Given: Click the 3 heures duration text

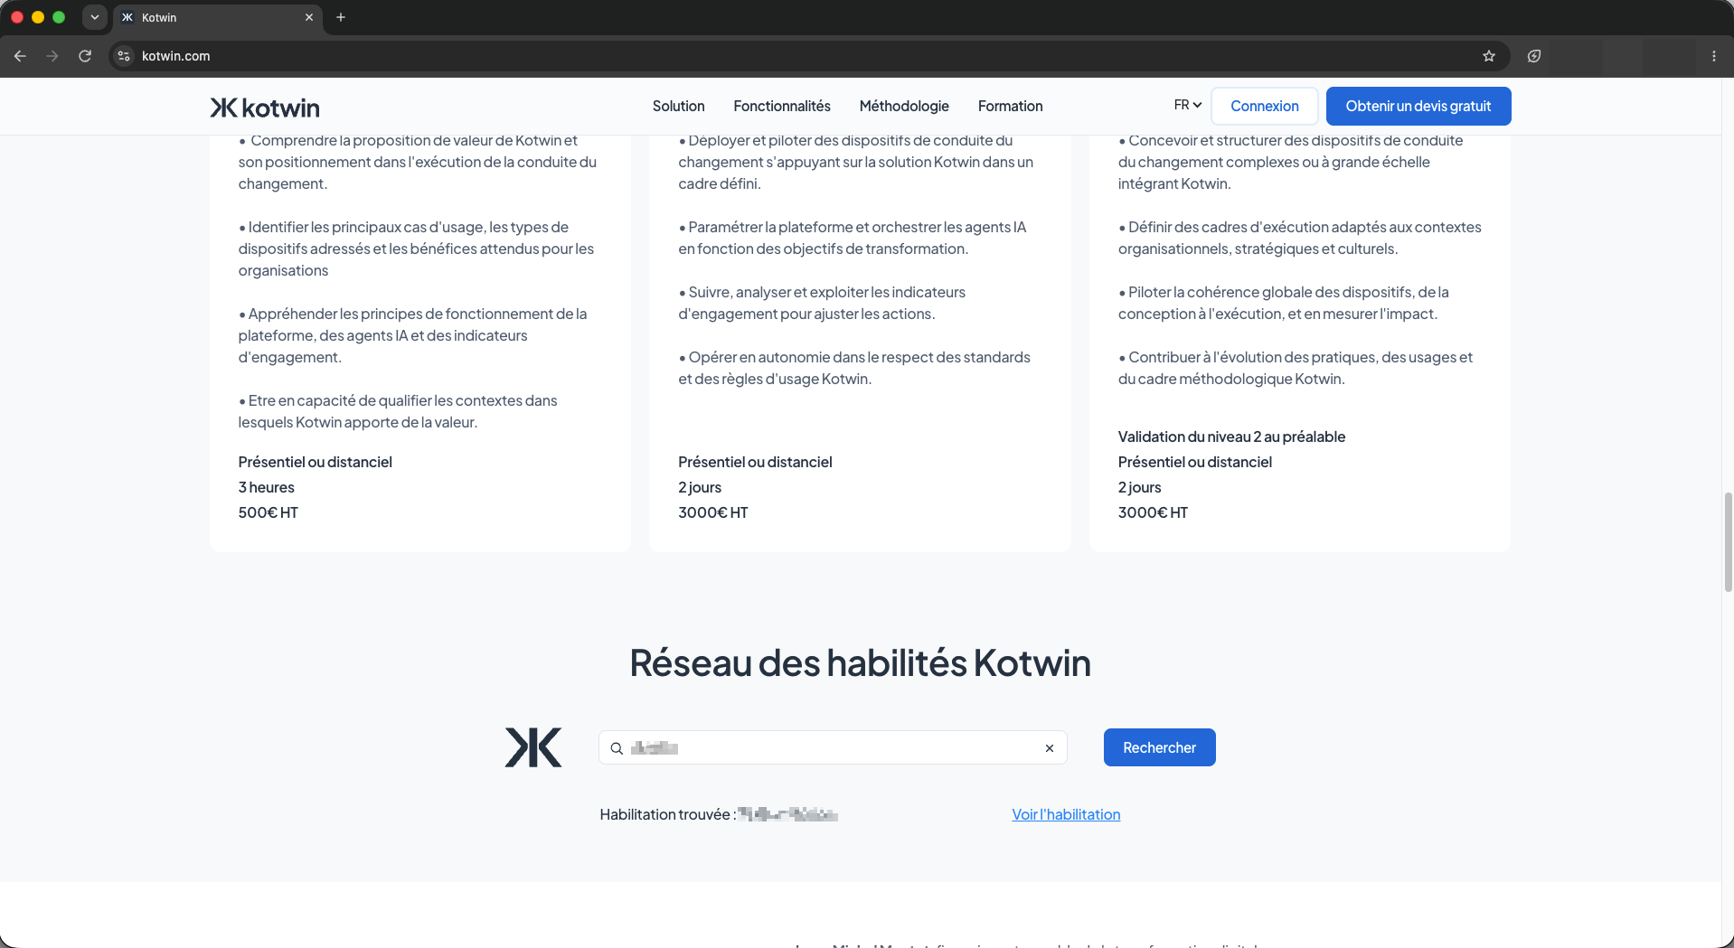Looking at the screenshot, I should click(267, 487).
